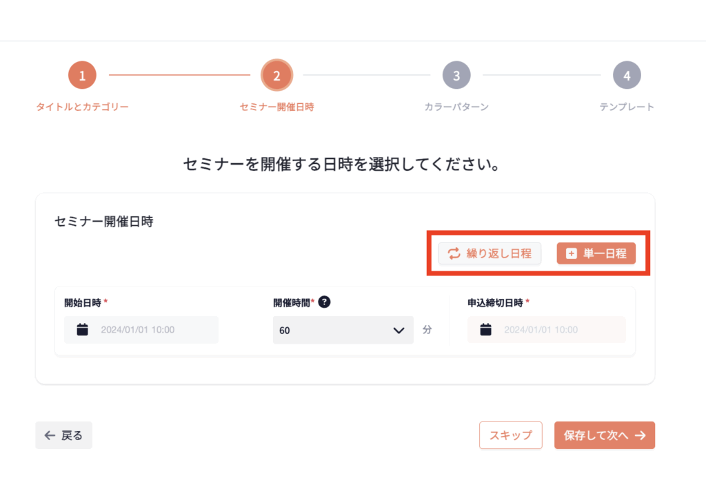This screenshot has width=706, height=480.
Task: Open the カラーパターン step label
Action: pyautogui.click(x=456, y=107)
